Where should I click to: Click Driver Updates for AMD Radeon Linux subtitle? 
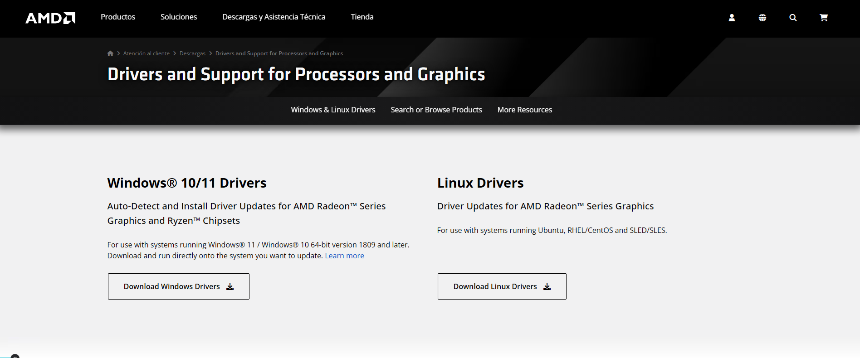[545, 206]
